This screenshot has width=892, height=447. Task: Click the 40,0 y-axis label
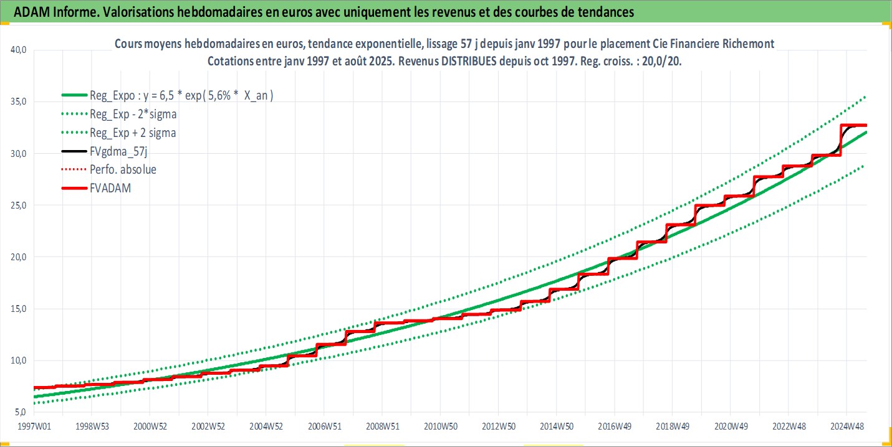pos(17,50)
